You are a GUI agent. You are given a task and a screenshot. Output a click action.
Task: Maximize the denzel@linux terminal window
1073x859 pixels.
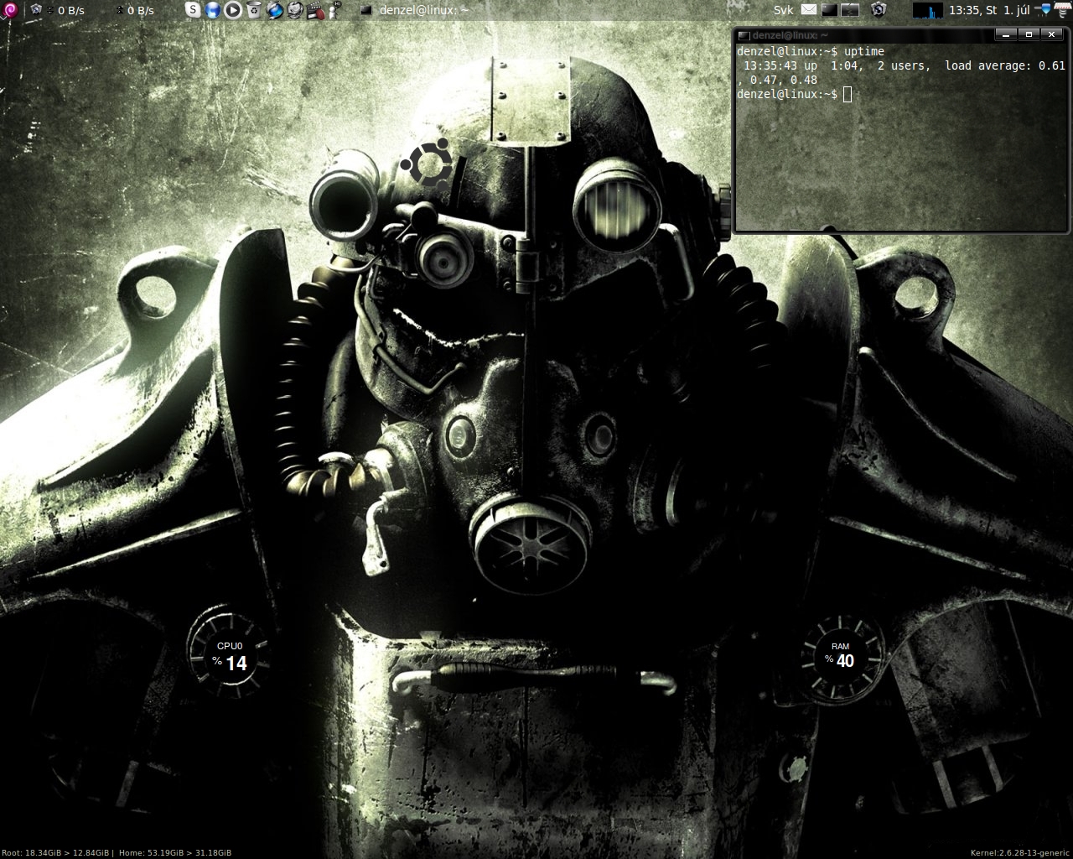[x=1029, y=34]
